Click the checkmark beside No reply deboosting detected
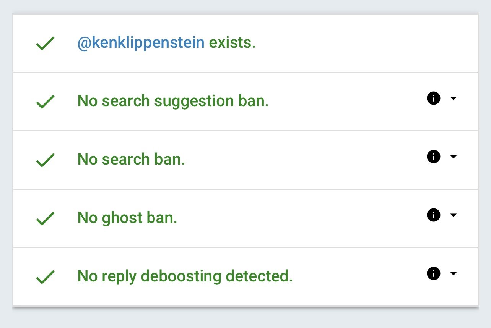 click(46, 277)
